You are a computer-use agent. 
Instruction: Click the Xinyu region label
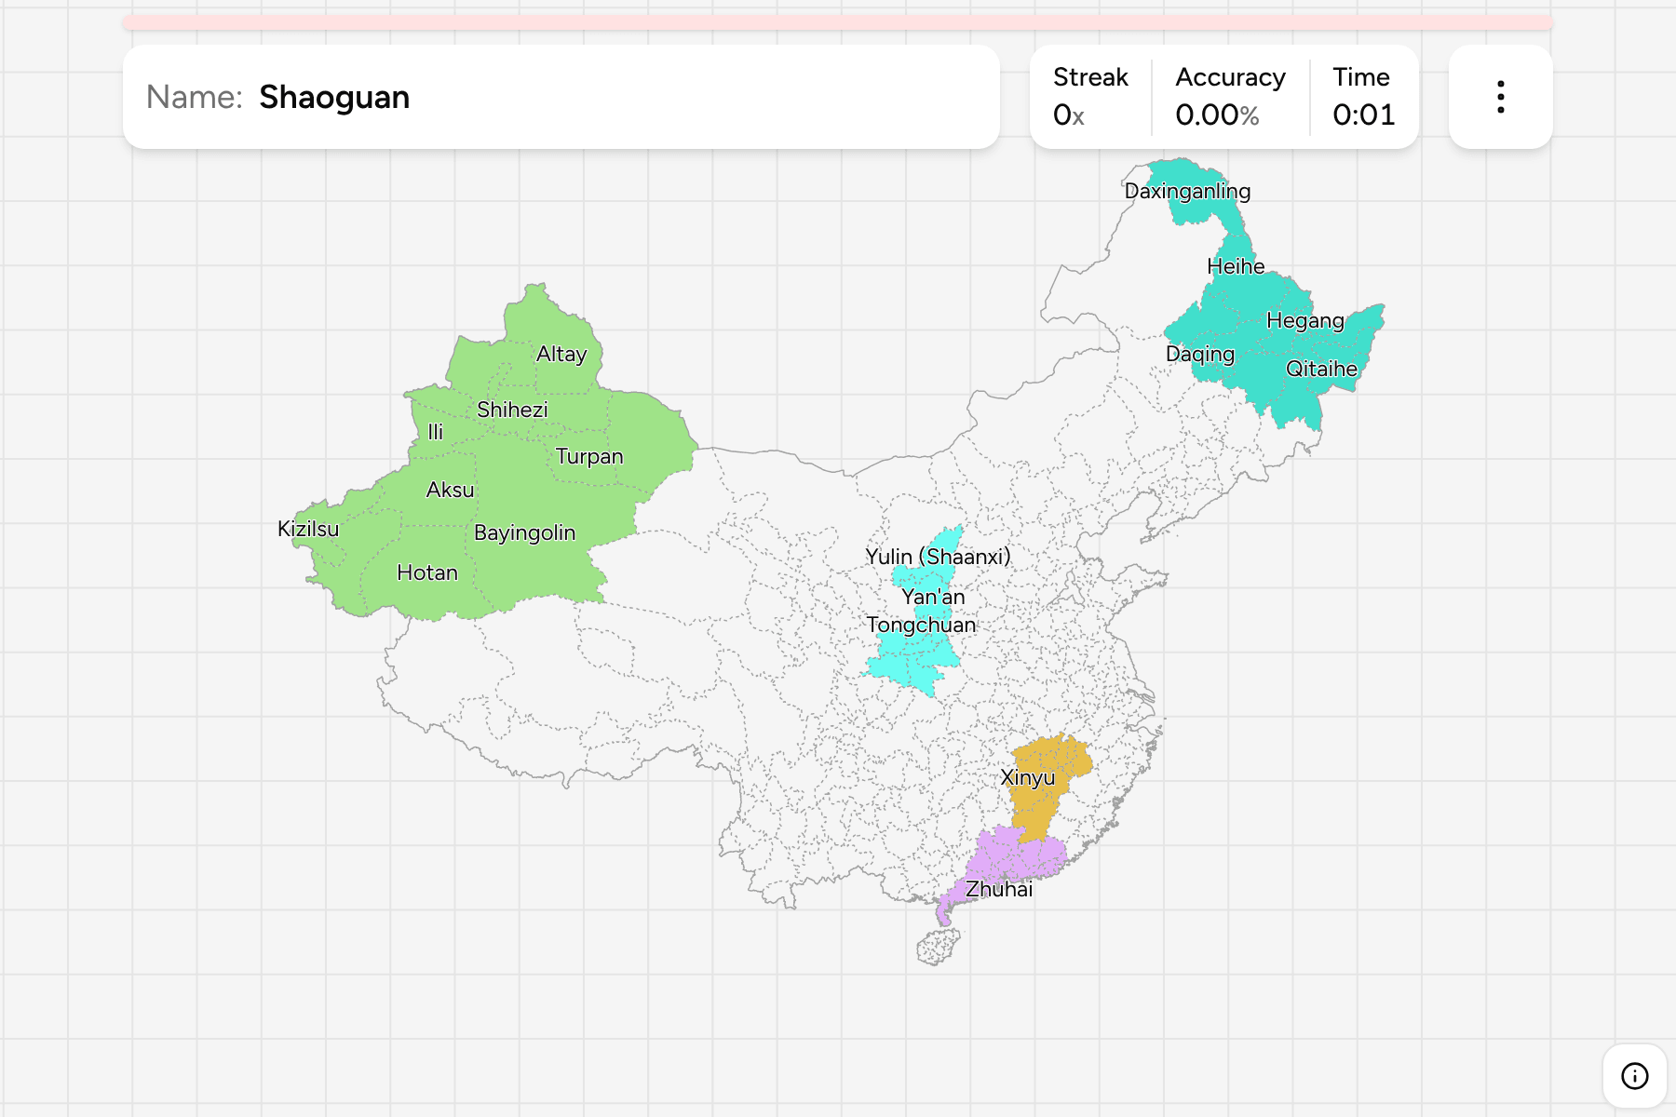pyautogui.click(x=1028, y=778)
